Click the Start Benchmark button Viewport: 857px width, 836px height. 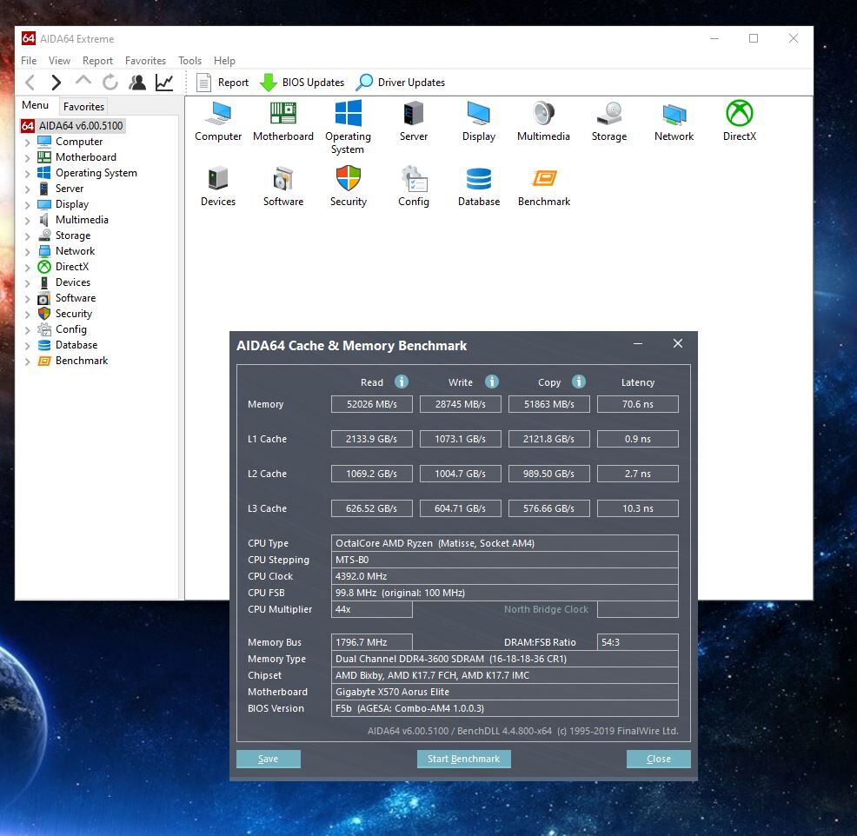[x=463, y=759]
